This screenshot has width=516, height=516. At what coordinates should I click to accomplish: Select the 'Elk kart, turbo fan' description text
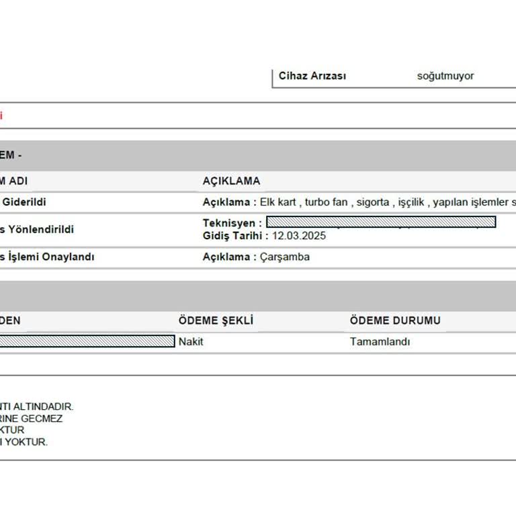tap(388, 202)
